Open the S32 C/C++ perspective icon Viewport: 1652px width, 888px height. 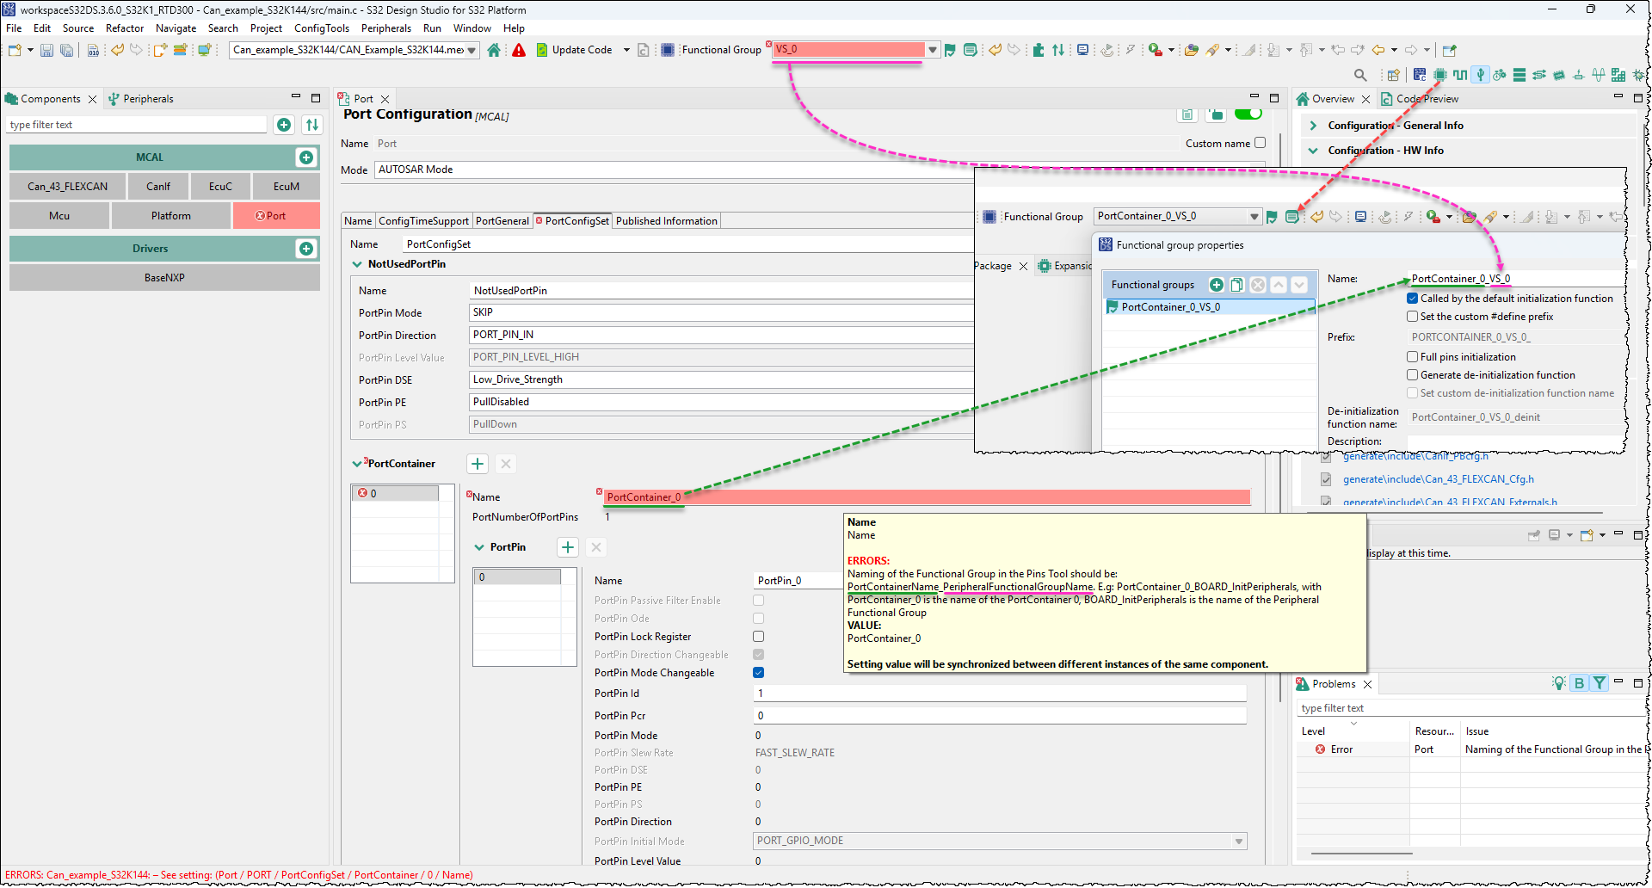(1420, 75)
